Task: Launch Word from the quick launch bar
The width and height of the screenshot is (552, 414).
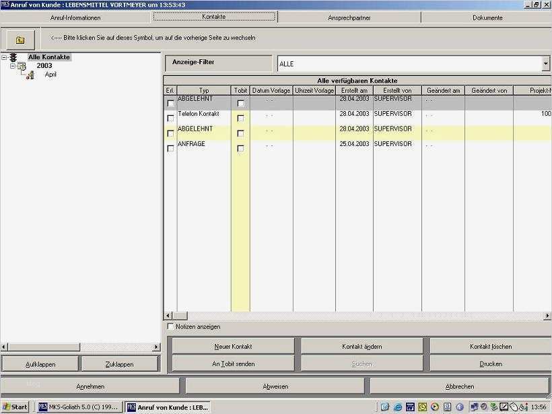Action: click(410, 407)
